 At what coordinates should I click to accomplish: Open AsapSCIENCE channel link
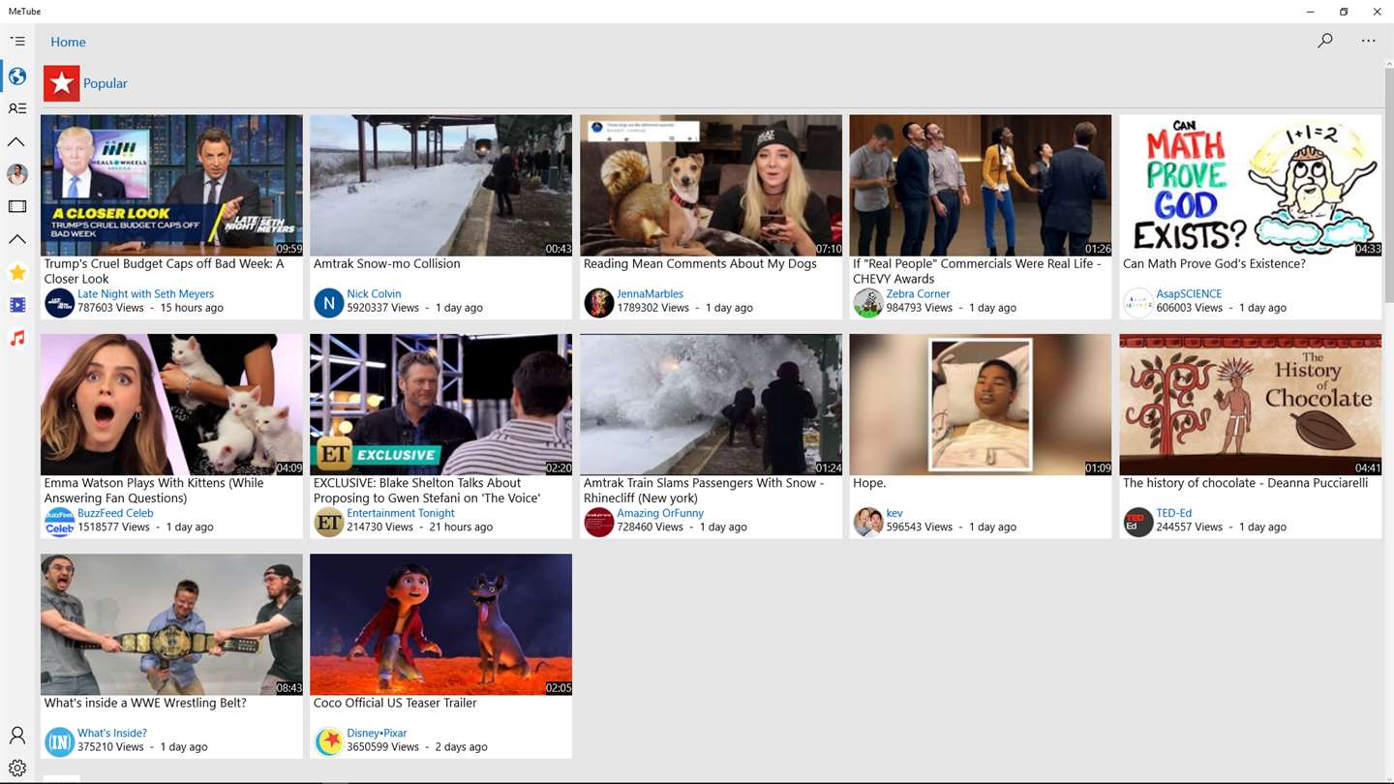(x=1189, y=293)
